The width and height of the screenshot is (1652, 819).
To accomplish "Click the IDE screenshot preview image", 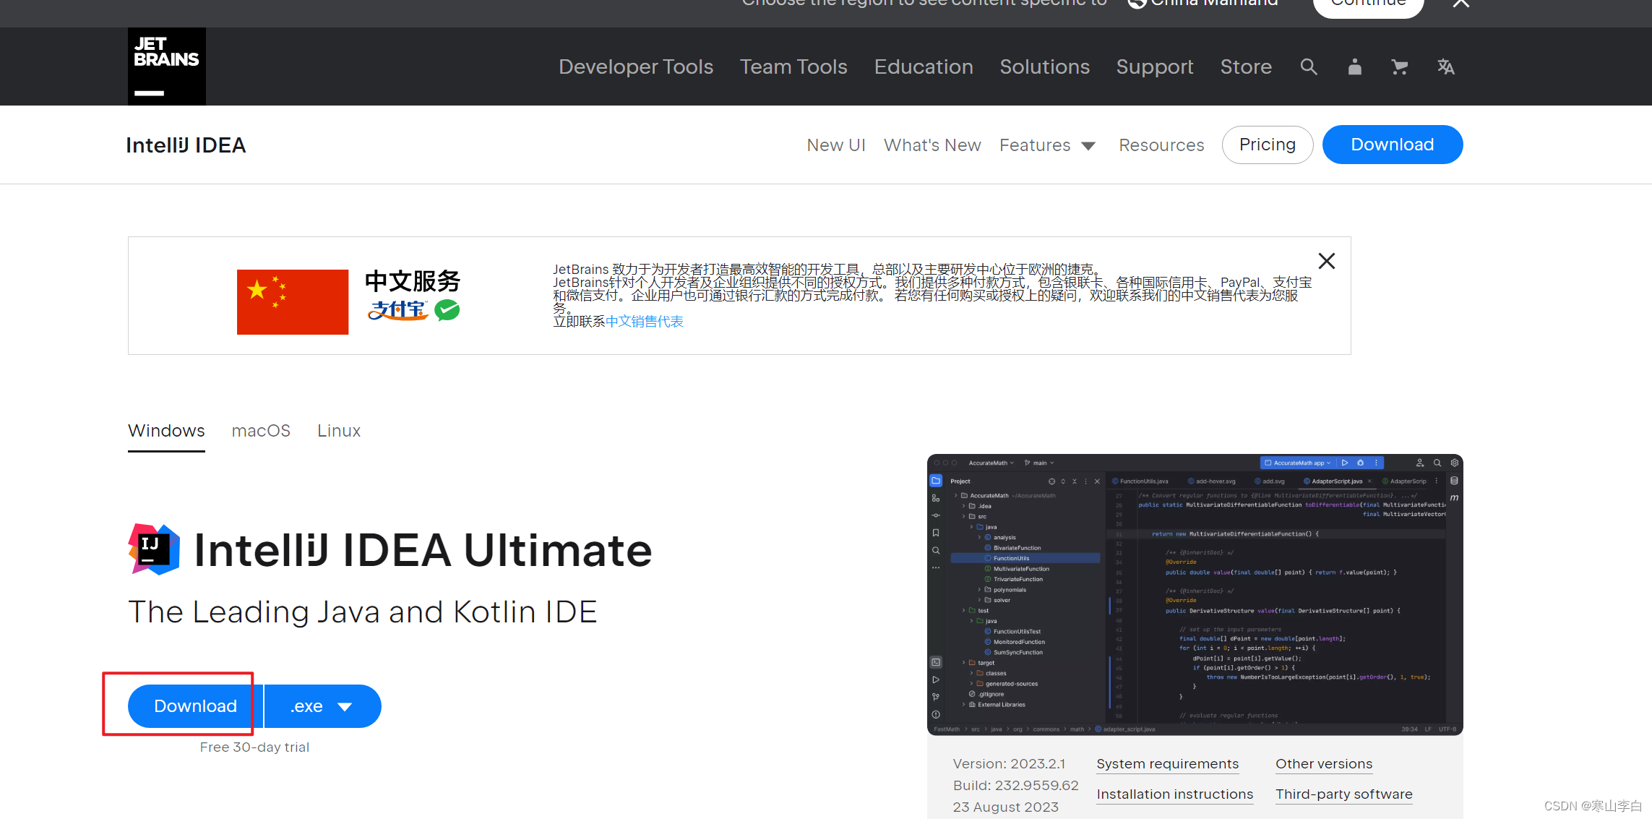I will click(1195, 594).
